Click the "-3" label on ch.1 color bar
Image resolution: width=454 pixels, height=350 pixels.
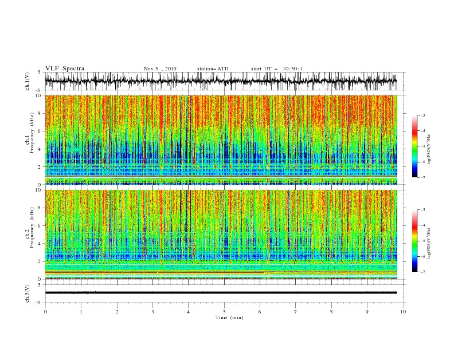click(x=422, y=116)
